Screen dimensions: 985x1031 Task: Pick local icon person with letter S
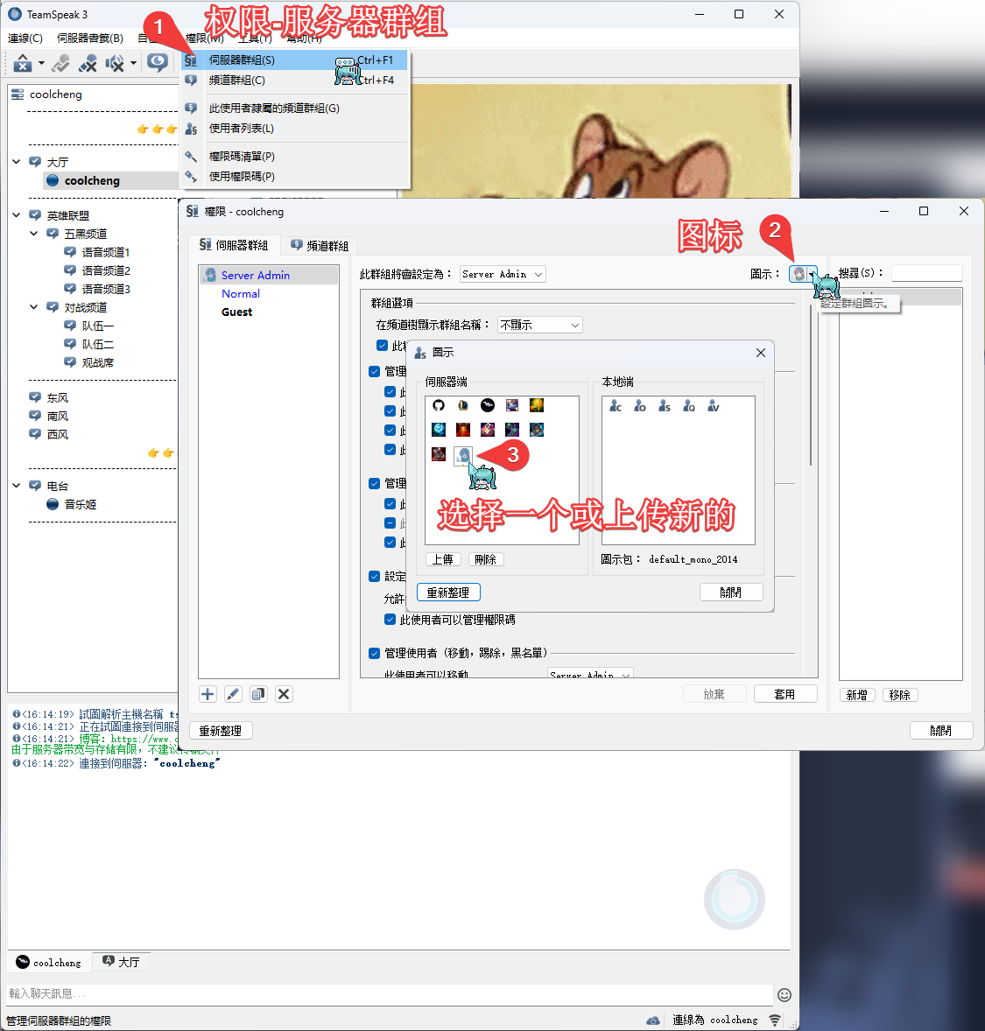point(665,406)
